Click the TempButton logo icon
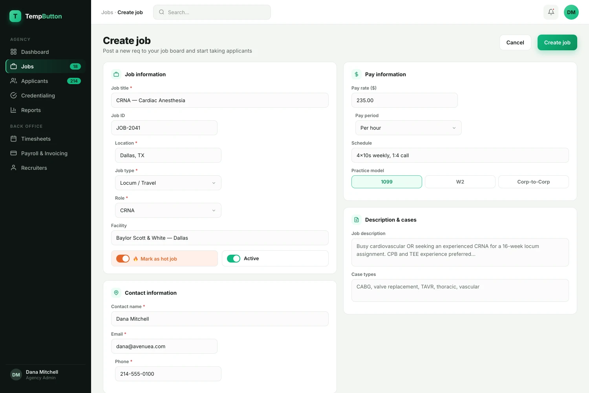 [15, 16]
